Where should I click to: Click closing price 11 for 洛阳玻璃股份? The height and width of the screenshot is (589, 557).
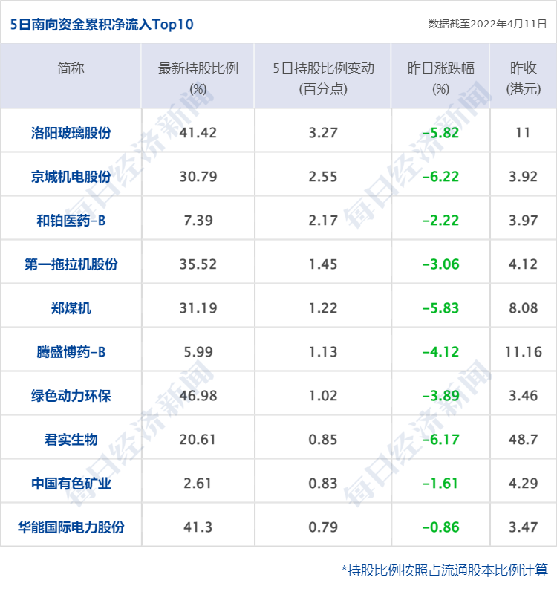523,133
